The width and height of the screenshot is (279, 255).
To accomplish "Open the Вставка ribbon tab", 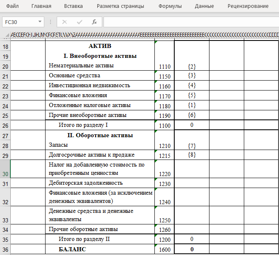I will tap(73, 6).
